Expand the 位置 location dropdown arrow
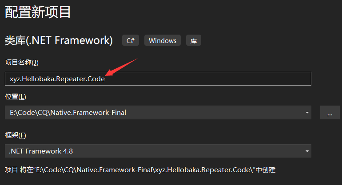Screen dimensions: 342x185 coord(307,113)
